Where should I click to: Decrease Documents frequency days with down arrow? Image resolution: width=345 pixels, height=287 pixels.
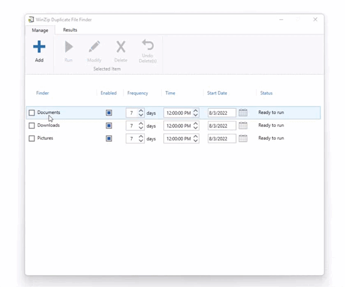[x=141, y=115]
